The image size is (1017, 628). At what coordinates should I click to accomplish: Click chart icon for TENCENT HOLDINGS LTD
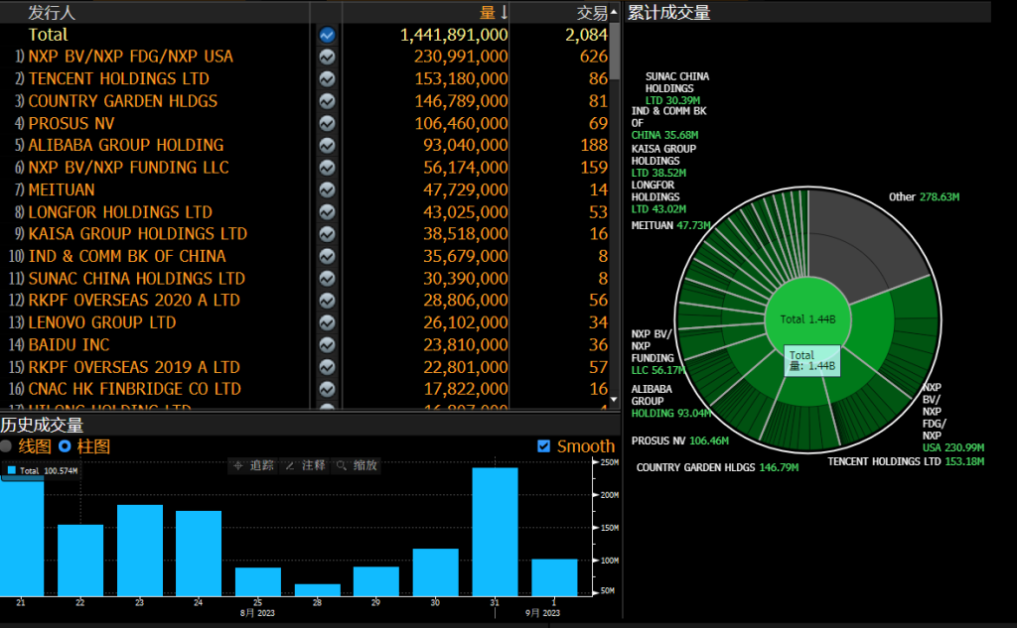point(327,79)
